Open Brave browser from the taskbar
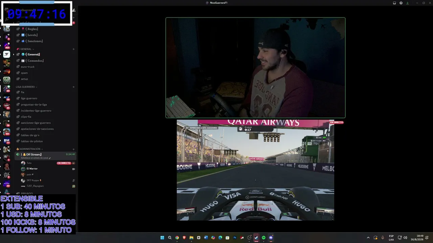 pyautogui.click(x=184, y=238)
